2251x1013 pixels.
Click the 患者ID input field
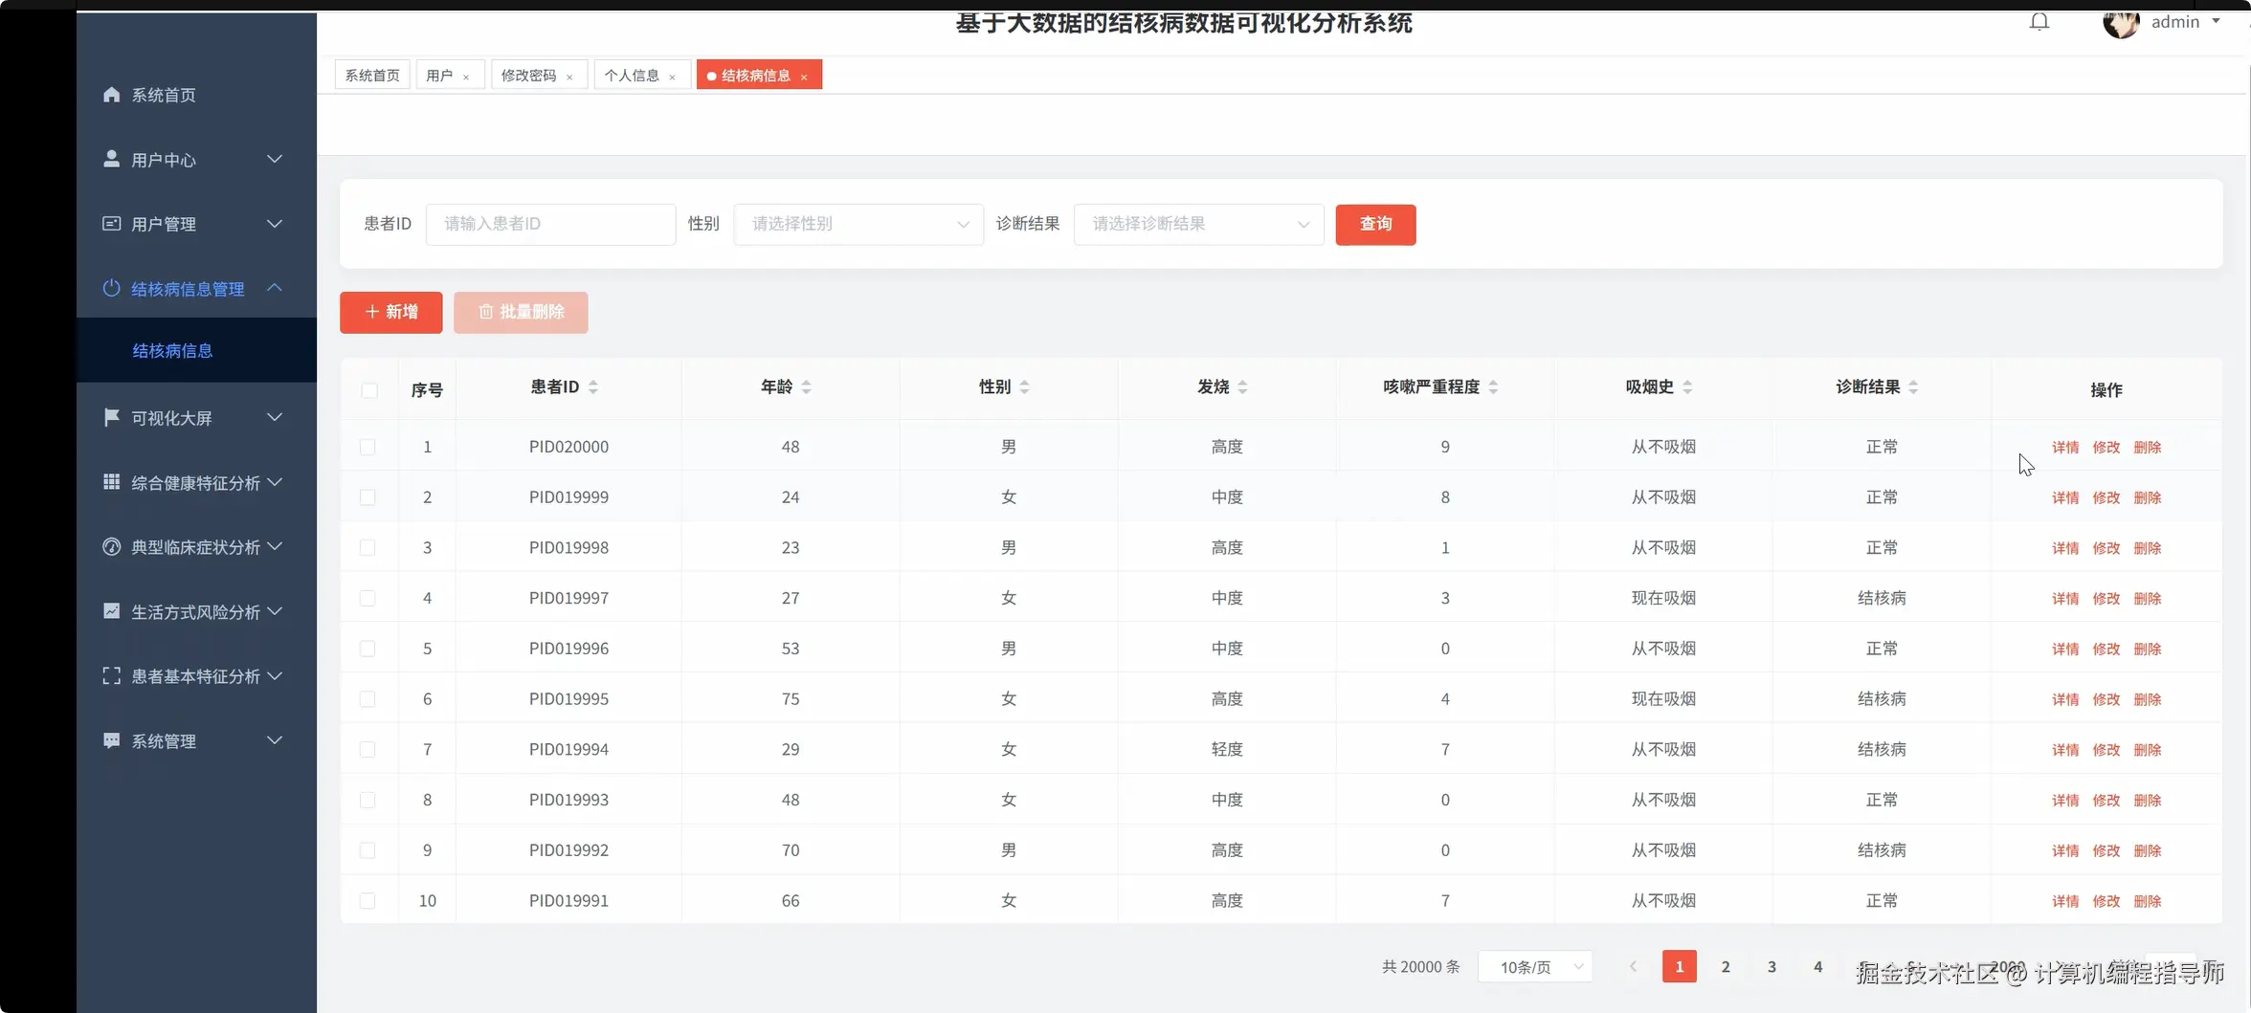(550, 224)
